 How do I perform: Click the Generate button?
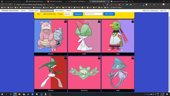pyautogui.click(x=78, y=14)
